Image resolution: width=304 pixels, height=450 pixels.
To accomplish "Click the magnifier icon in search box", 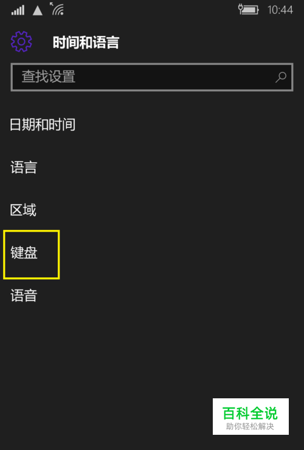I will pyautogui.click(x=280, y=77).
